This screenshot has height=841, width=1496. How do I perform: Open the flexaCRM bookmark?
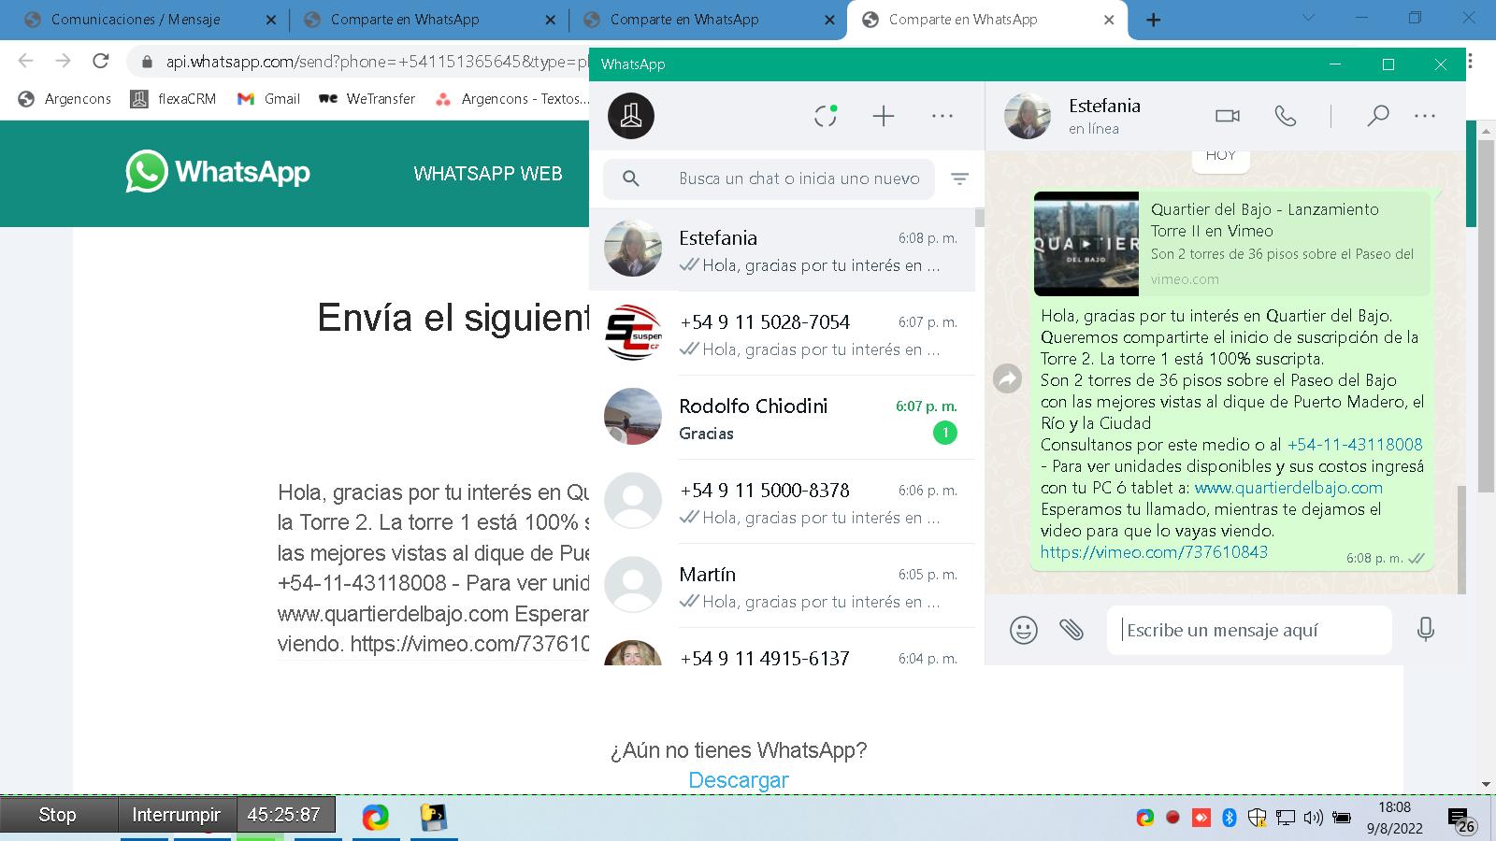173,98
